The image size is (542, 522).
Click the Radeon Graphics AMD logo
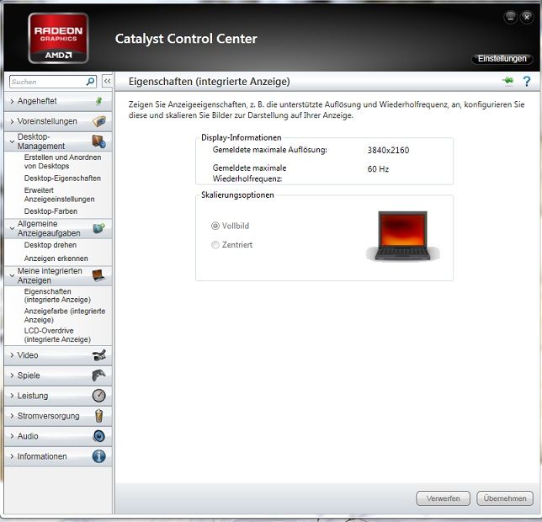(58, 38)
